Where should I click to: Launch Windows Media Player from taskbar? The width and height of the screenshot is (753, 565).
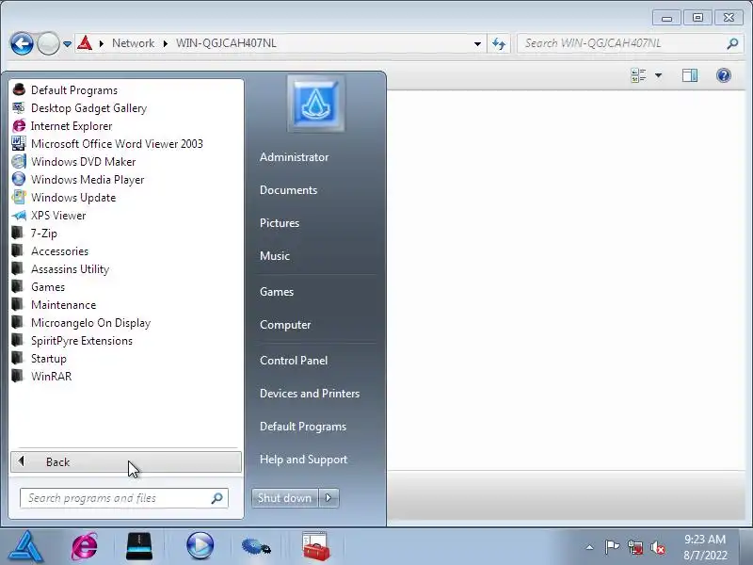(x=200, y=546)
